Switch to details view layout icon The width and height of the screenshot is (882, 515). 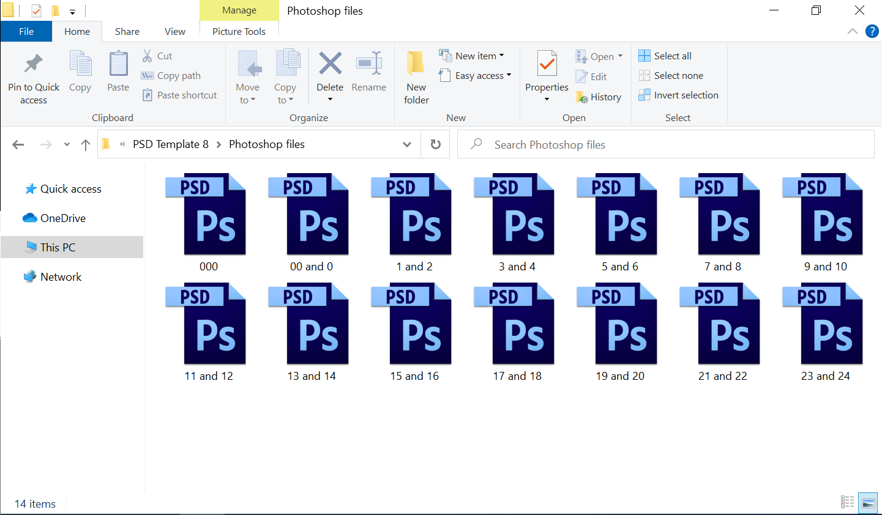848,502
